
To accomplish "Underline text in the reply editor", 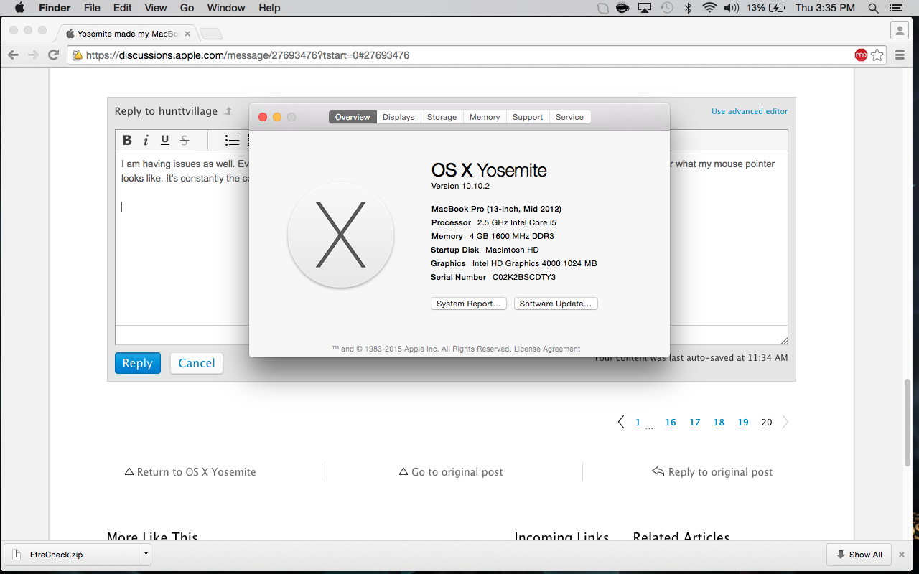I will click(165, 141).
